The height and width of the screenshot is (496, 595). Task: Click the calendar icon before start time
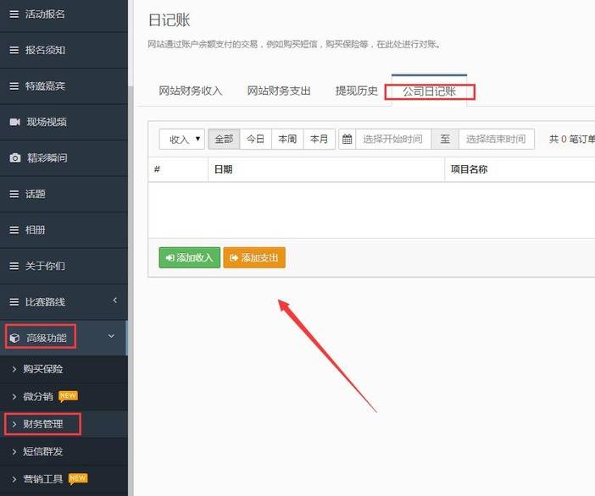(347, 140)
